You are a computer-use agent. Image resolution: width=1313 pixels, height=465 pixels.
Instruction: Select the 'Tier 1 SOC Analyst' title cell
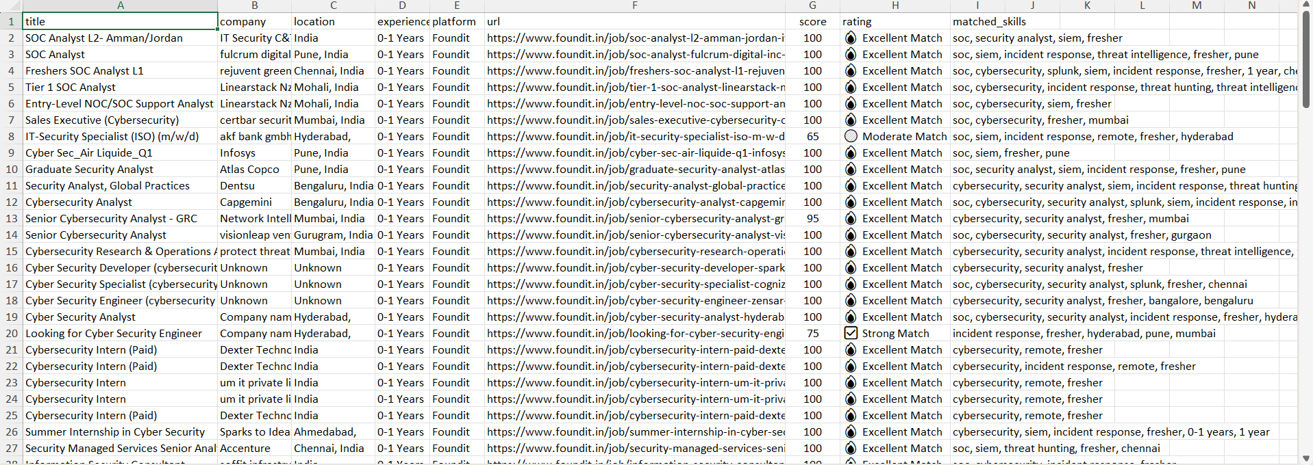[x=120, y=88]
